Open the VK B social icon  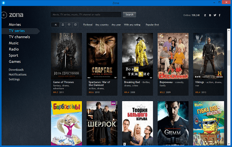[210, 15]
